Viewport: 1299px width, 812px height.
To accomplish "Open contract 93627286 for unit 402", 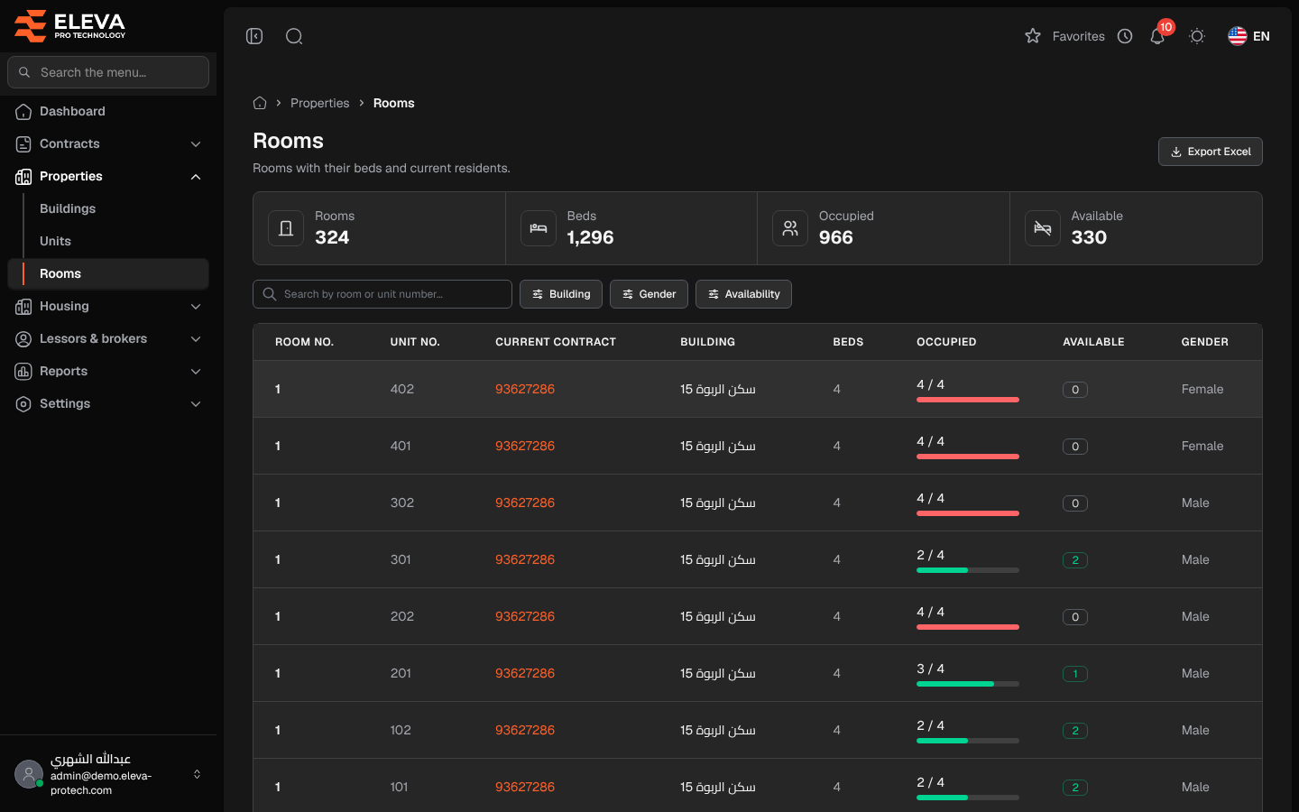I will (x=525, y=389).
